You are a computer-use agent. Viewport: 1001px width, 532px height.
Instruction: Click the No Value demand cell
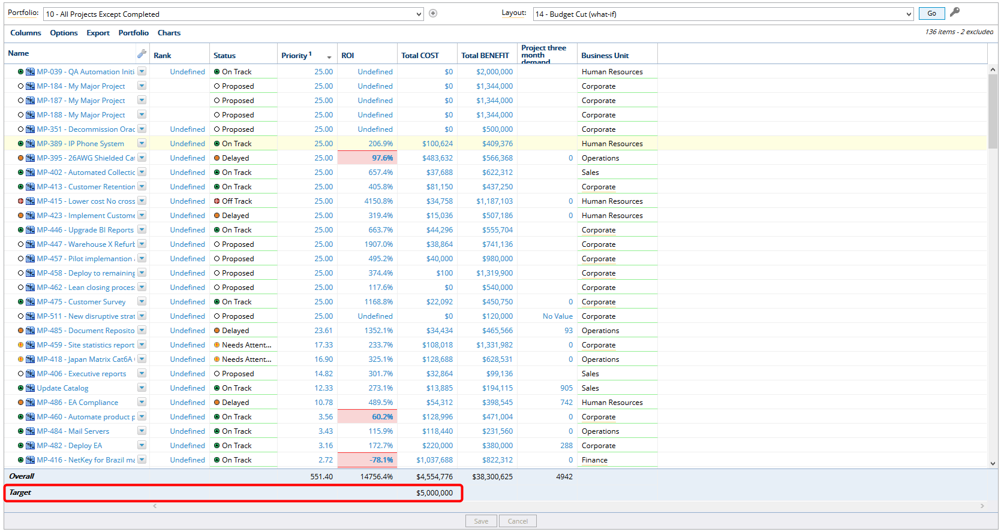[x=547, y=316]
